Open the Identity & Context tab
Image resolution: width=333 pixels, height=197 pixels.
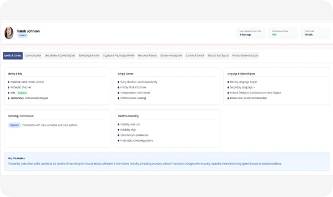13,56
